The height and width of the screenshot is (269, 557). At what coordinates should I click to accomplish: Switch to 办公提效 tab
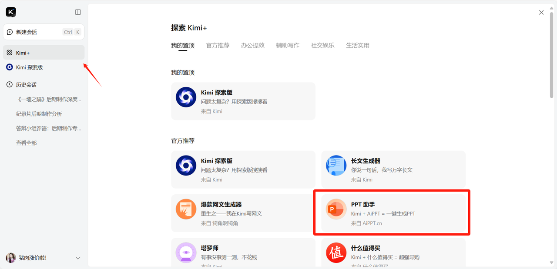(x=253, y=45)
